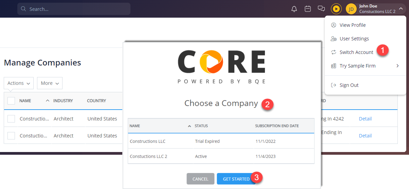The image size is (409, 189).
Task: Click the orange play timer icon
Action: click(336, 9)
